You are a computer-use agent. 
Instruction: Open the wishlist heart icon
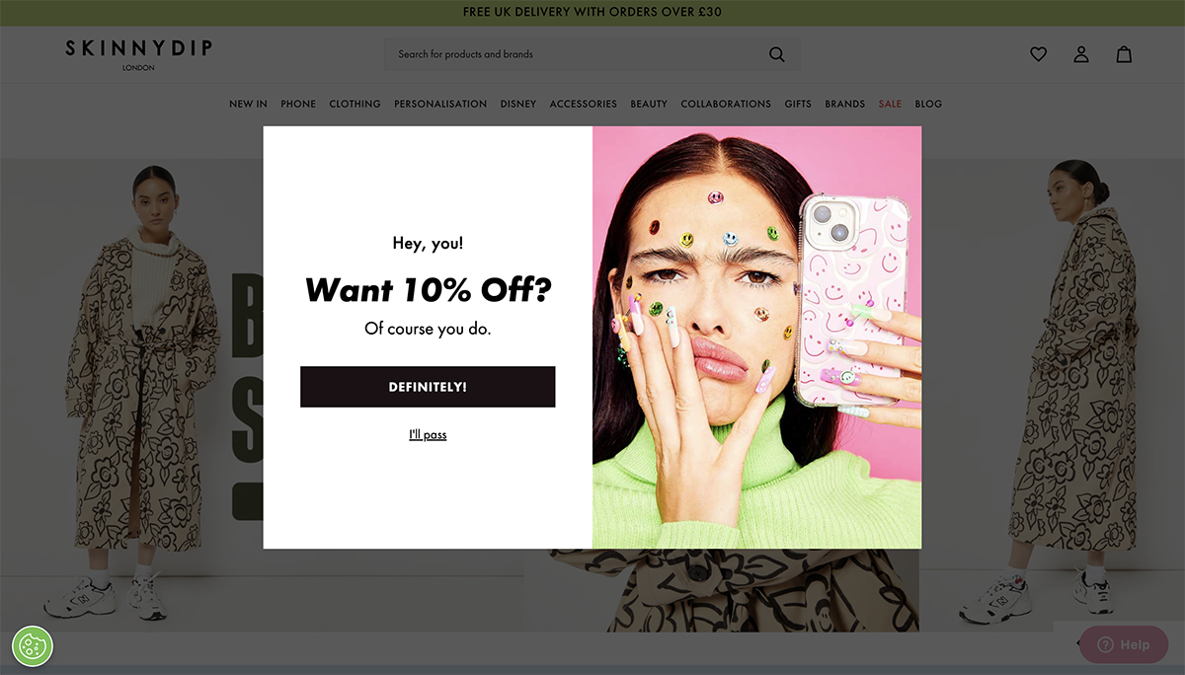click(x=1038, y=54)
